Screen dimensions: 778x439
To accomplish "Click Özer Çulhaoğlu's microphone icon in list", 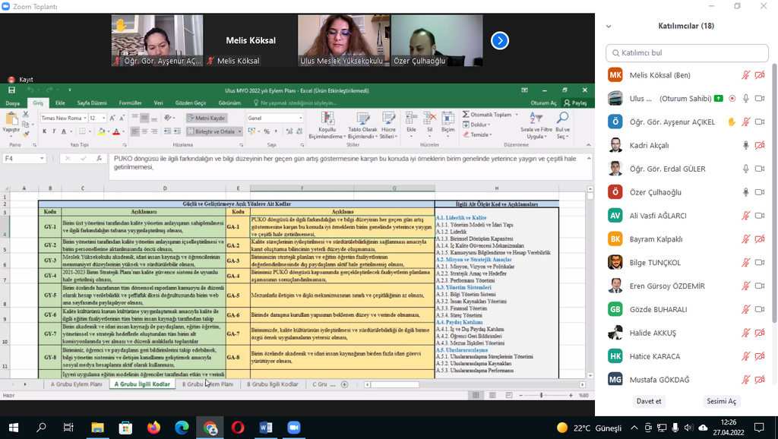I will (x=746, y=192).
